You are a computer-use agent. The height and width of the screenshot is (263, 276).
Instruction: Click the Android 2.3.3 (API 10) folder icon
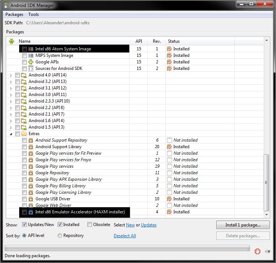24,101
